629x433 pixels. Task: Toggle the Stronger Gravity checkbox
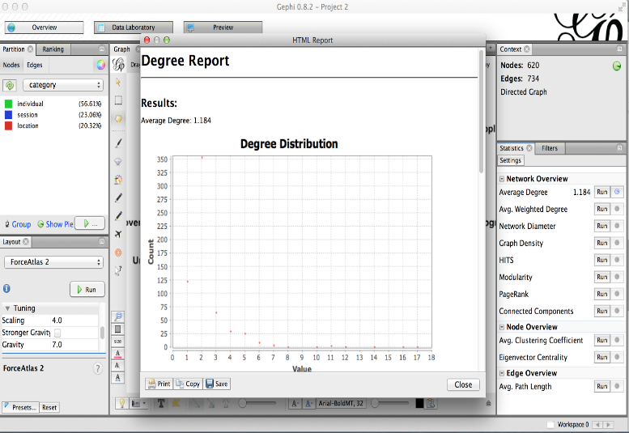pos(57,333)
